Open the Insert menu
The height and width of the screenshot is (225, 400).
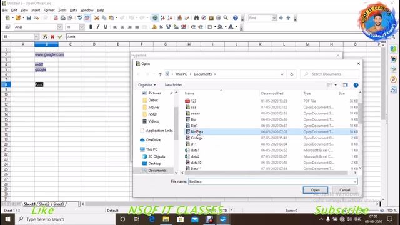tap(36, 10)
